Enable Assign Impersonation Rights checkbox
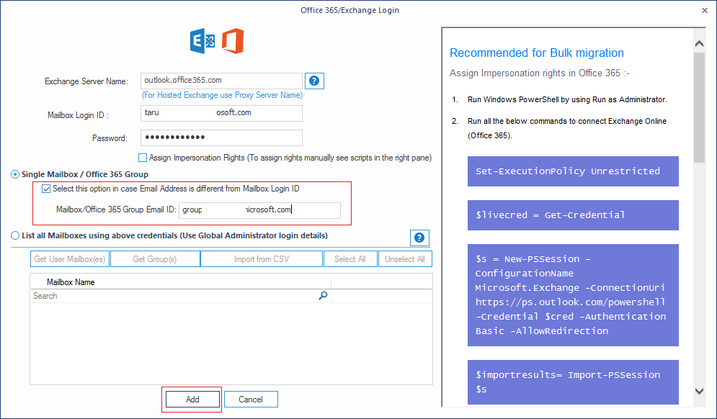The height and width of the screenshot is (419, 717). coord(143,158)
